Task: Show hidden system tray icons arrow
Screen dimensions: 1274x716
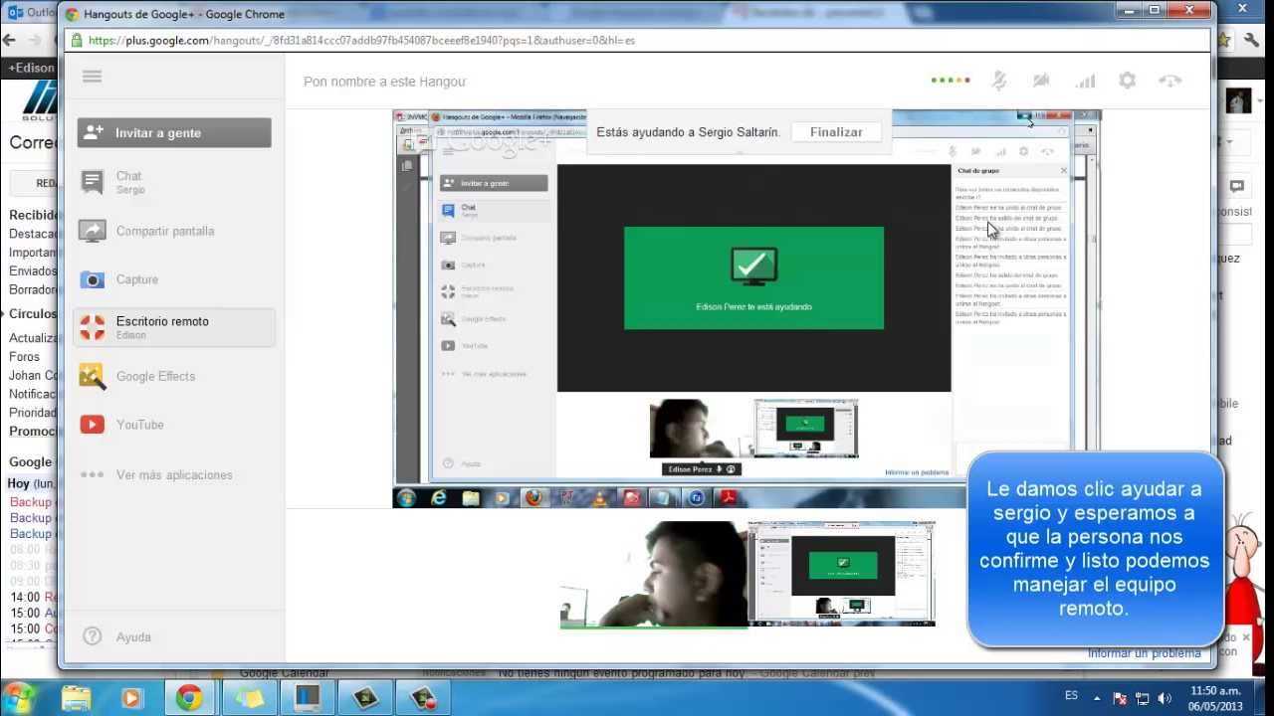Action: [x=1097, y=698]
